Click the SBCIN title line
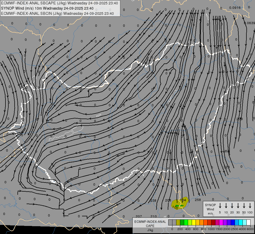Image resolution: width=255 pixels, height=234 pixels. point(57,14)
